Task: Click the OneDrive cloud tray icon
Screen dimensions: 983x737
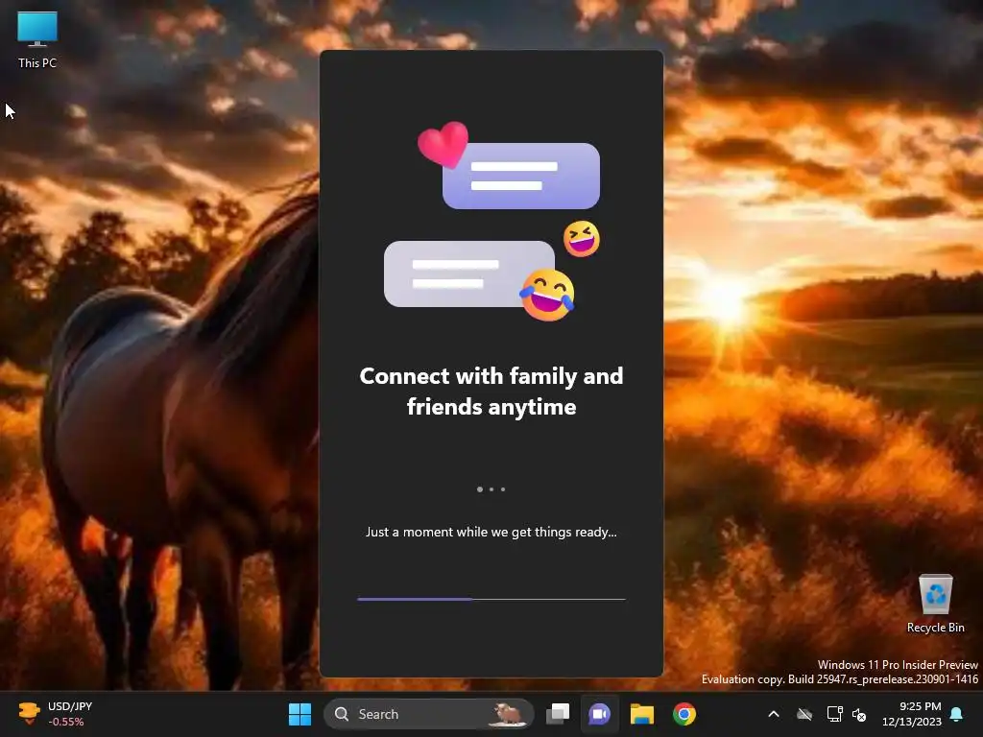Action: point(804,714)
